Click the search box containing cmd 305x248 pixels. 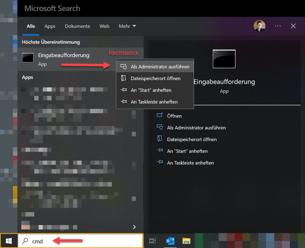pyautogui.click(x=80, y=241)
